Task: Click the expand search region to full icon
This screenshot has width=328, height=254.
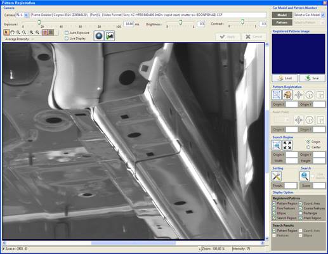Action: pos(287,145)
